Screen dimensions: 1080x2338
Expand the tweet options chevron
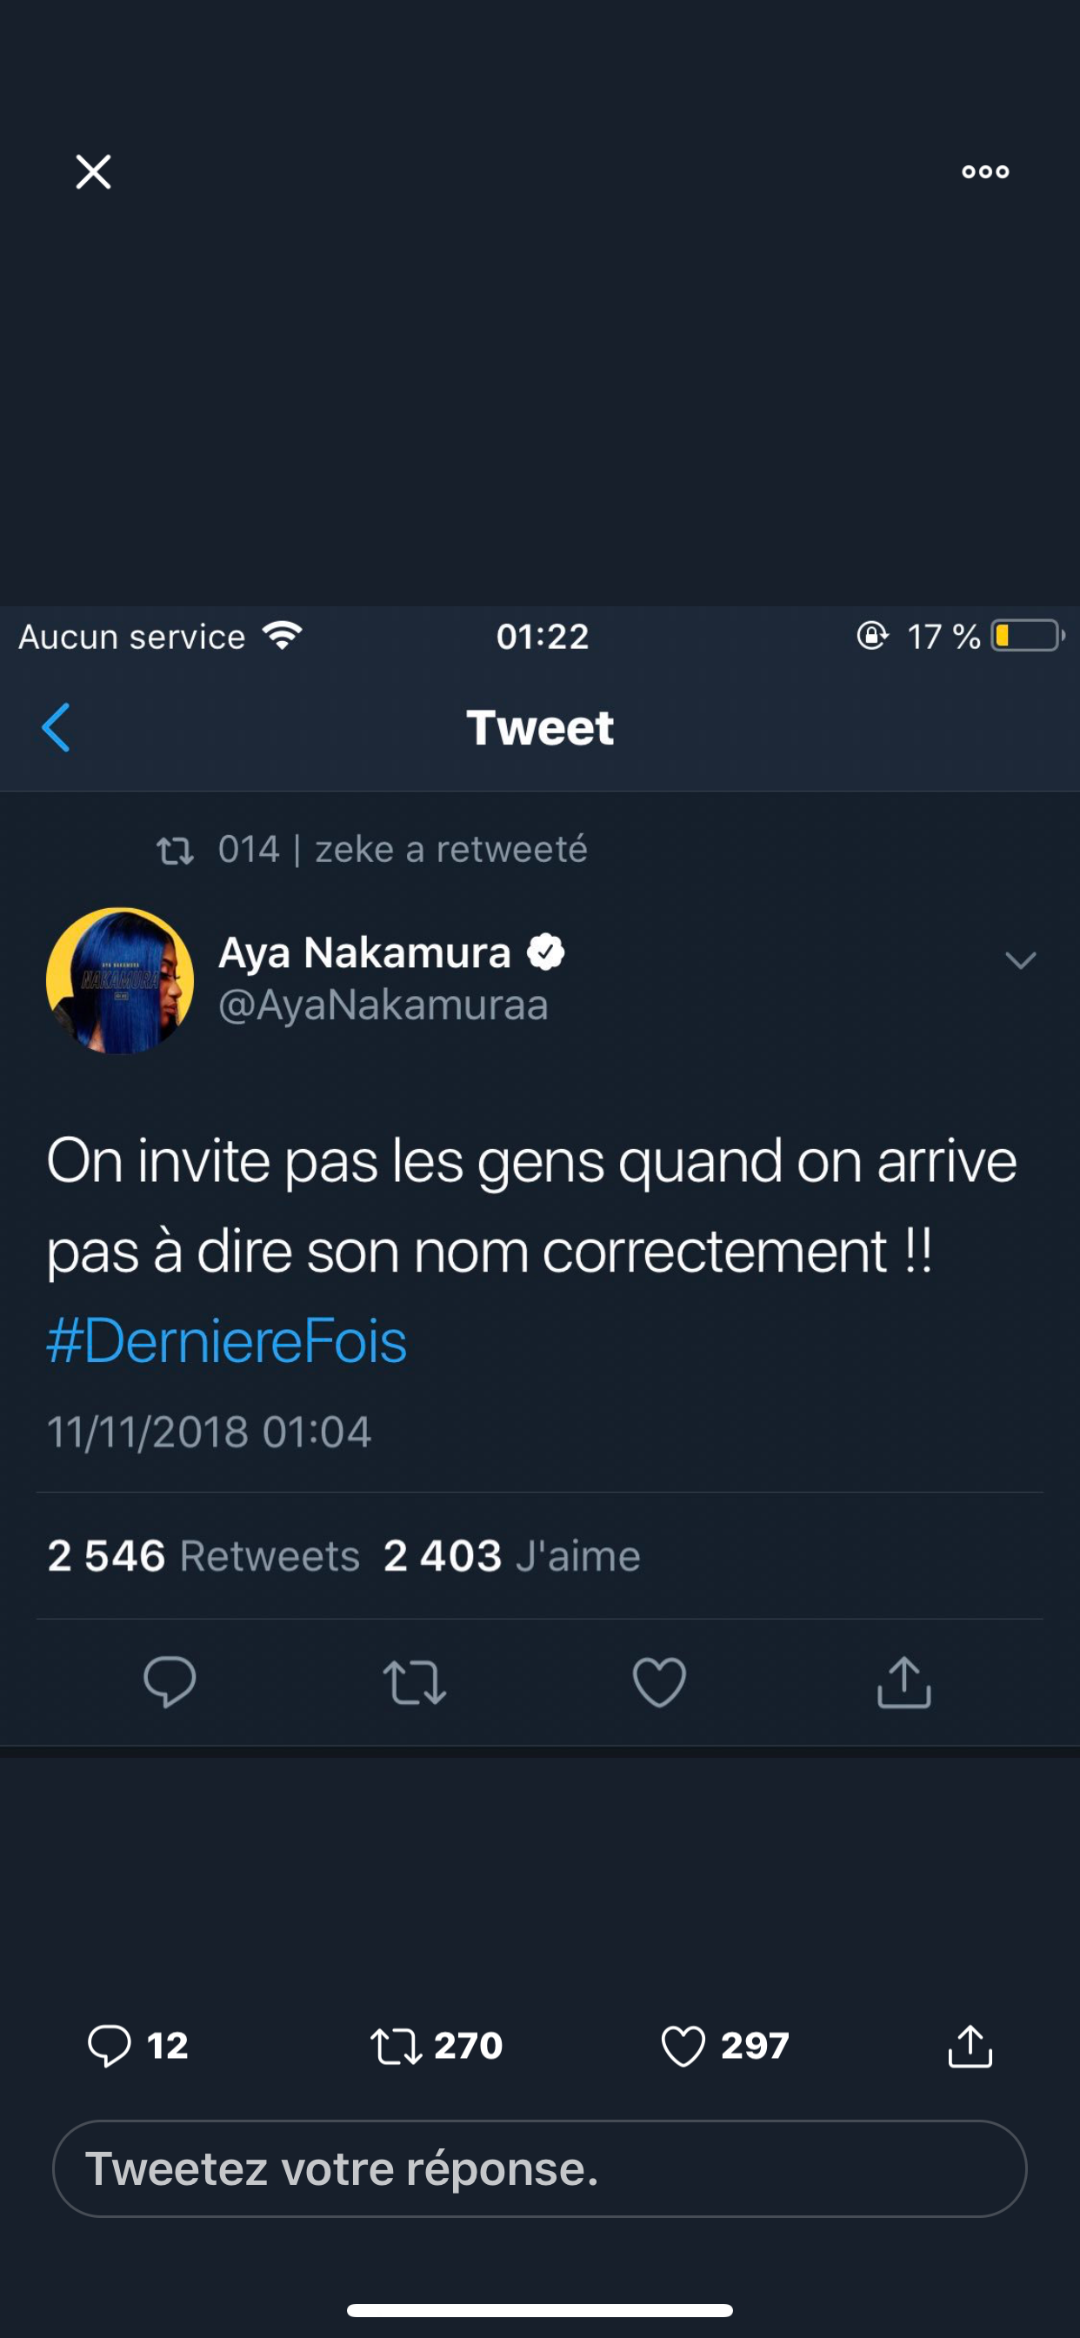point(1020,960)
